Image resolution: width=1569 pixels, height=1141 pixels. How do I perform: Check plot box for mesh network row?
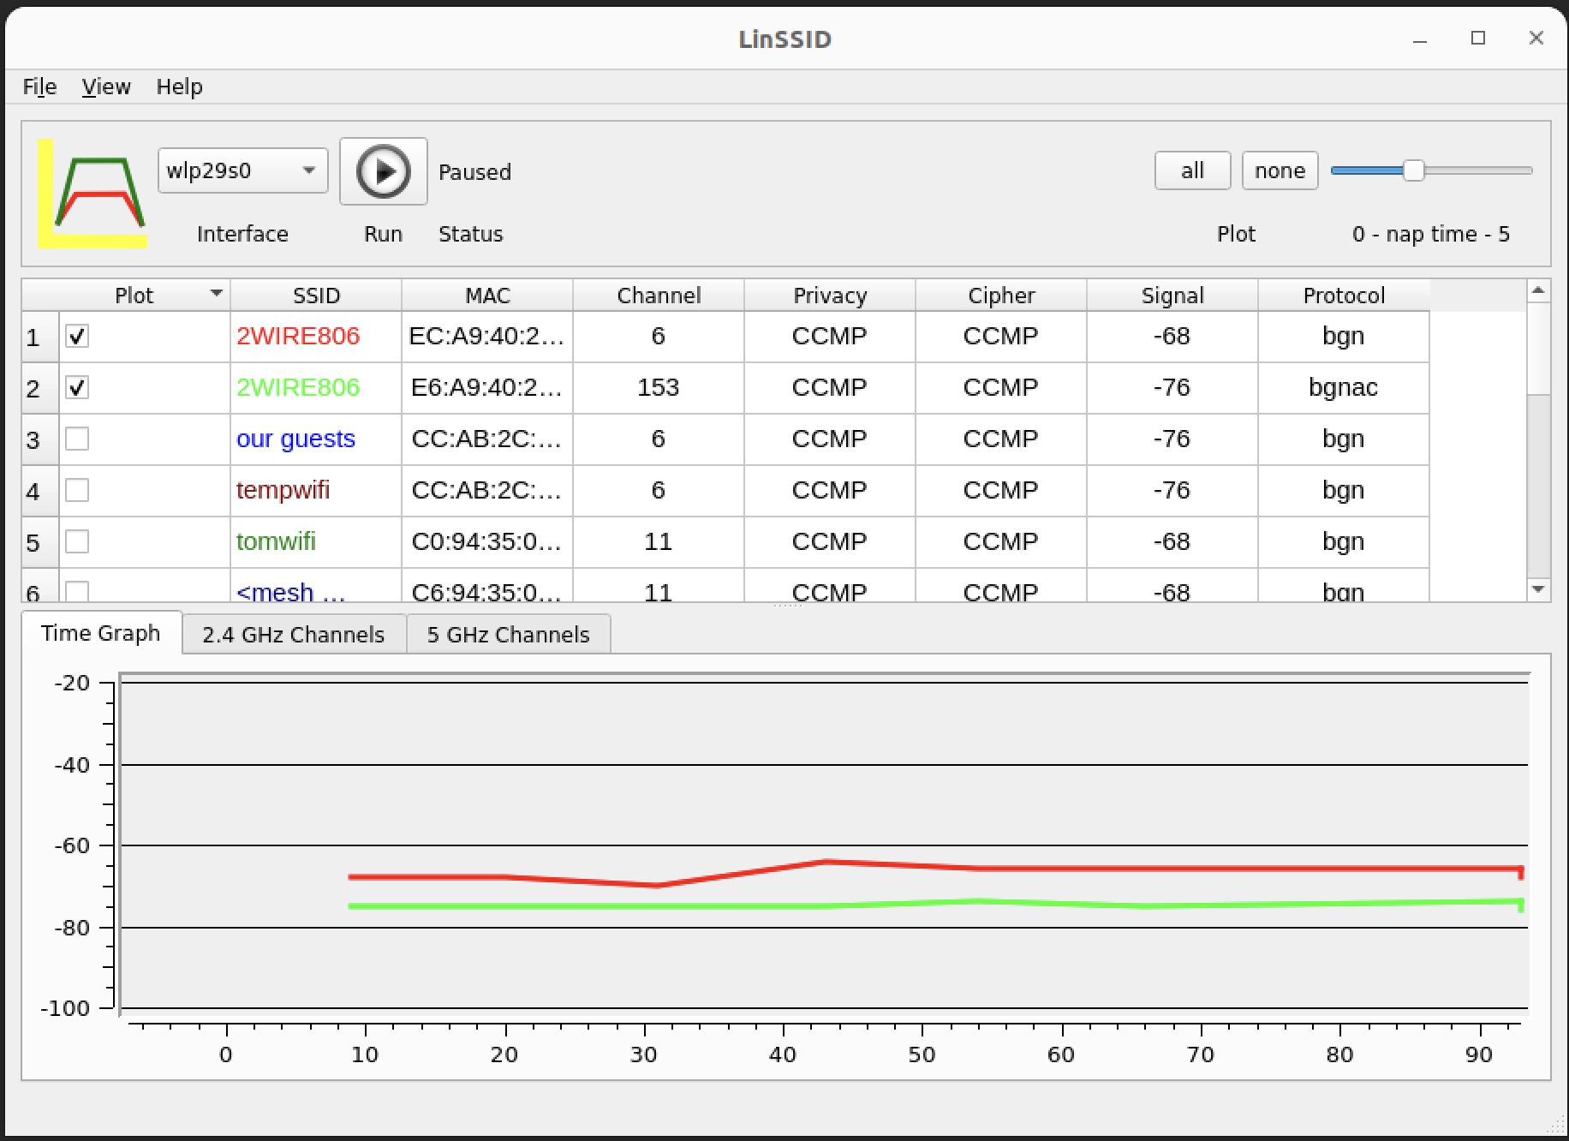click(x=77, y=591)
